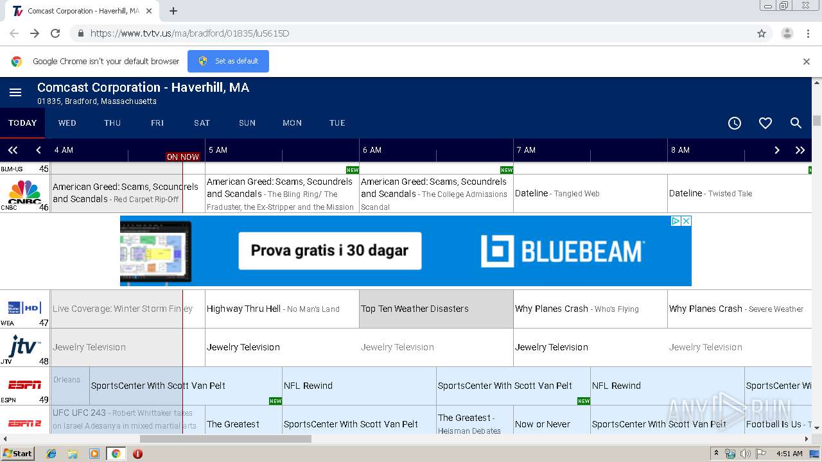Switch to the TUE day tab
Screen dimensions: 822x462
click(x=337, y=123)
